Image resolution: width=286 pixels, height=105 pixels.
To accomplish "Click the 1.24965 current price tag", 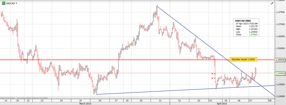I will click(x=280, y=73).
